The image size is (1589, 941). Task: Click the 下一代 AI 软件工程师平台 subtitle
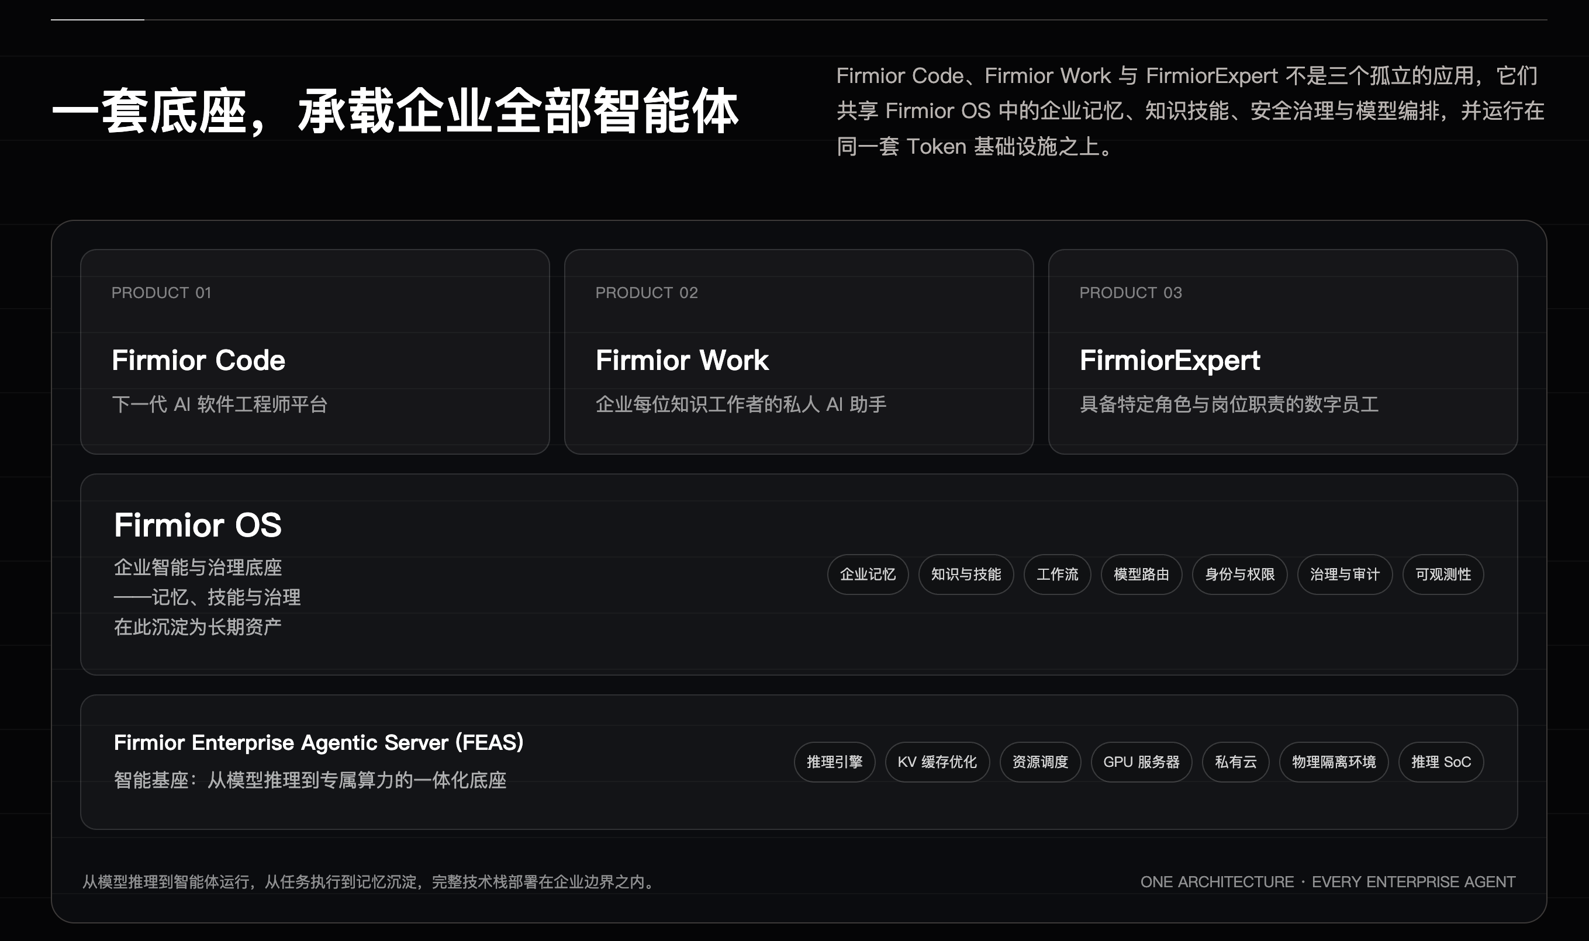[219, 404]
